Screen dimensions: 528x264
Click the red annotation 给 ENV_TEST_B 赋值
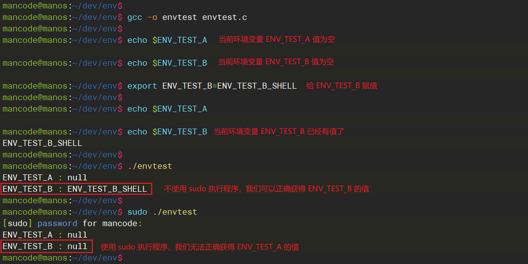pos(342,86)
